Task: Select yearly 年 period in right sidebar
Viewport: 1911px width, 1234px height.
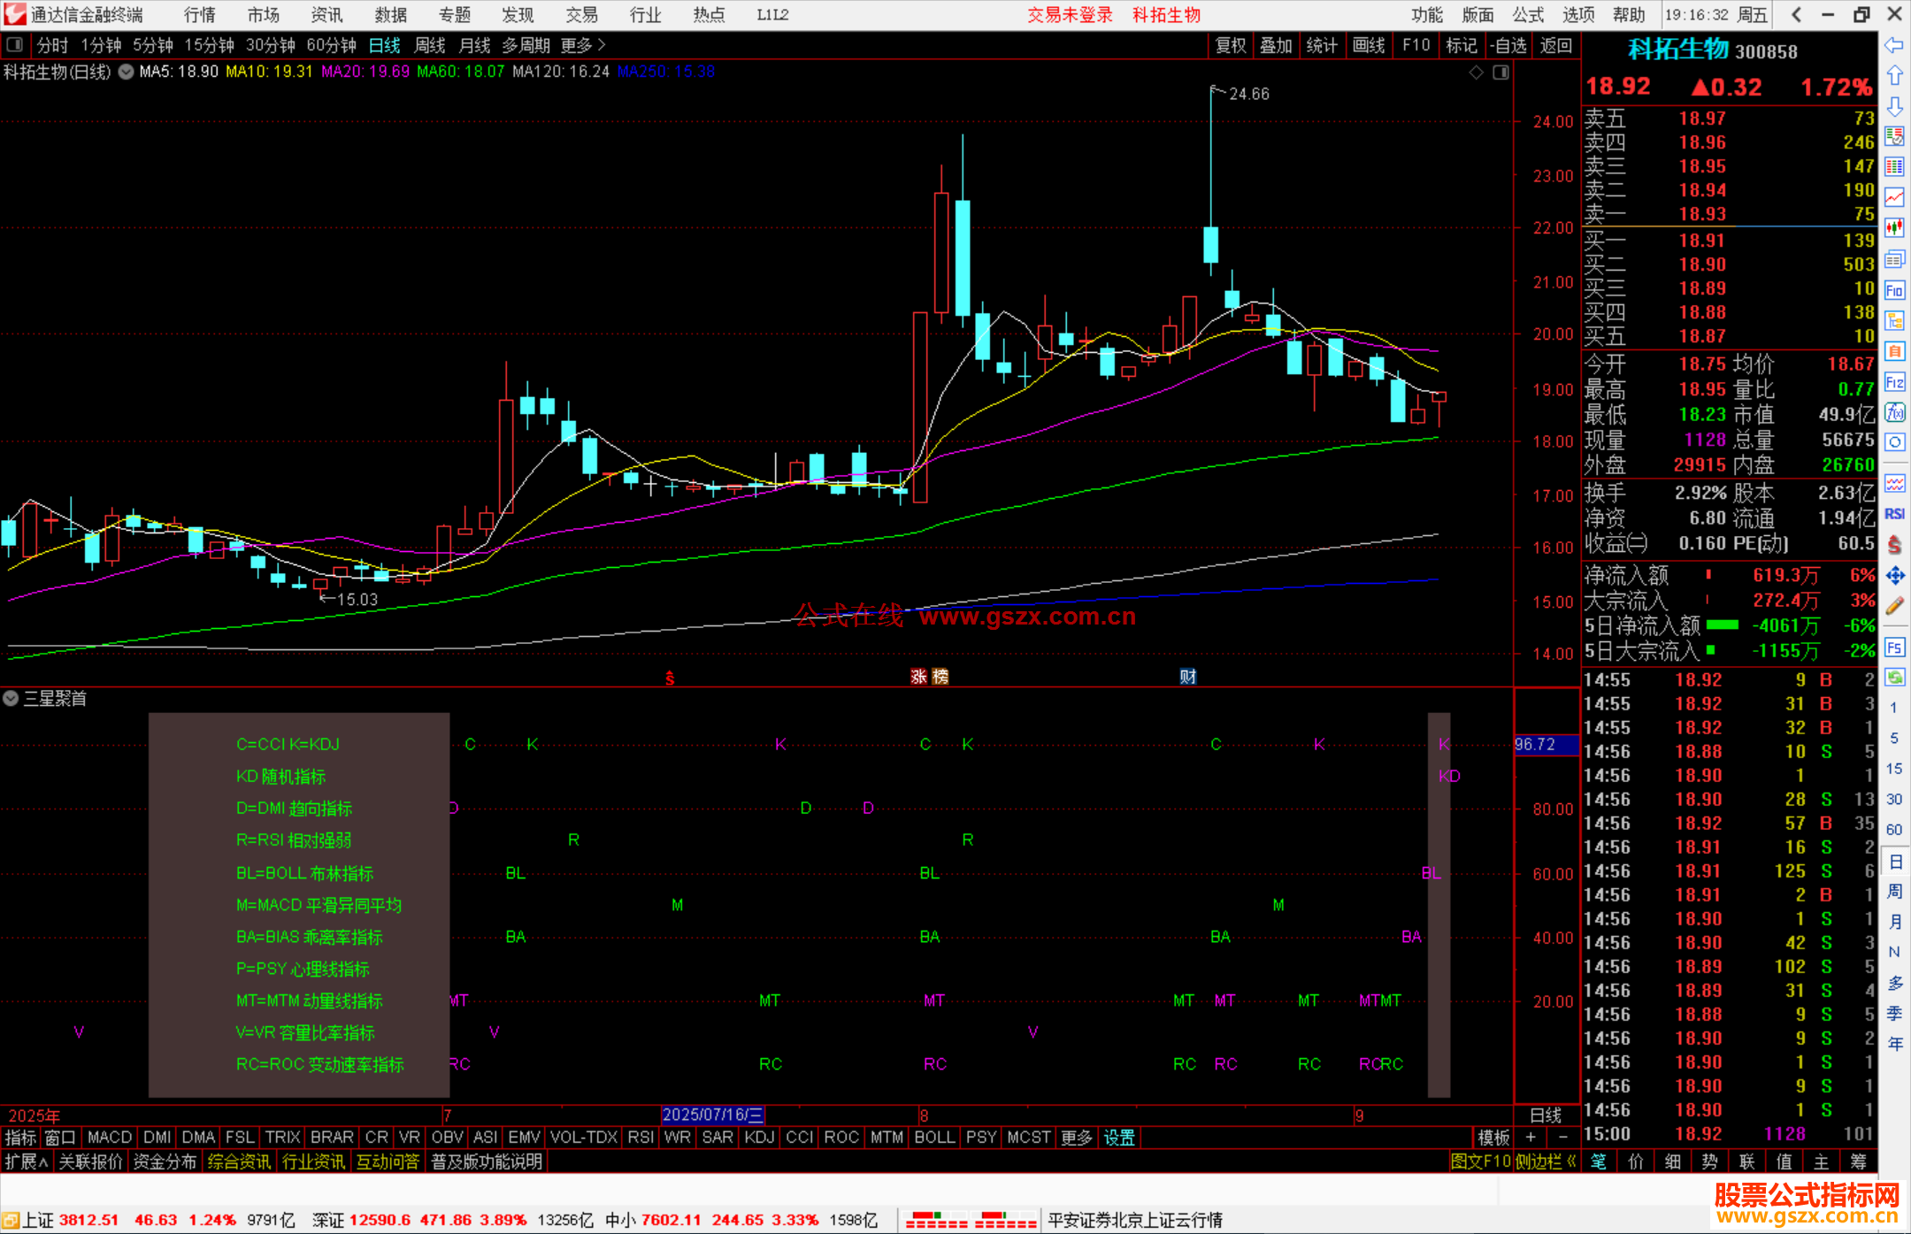Action: (x=1894, y=1044)
